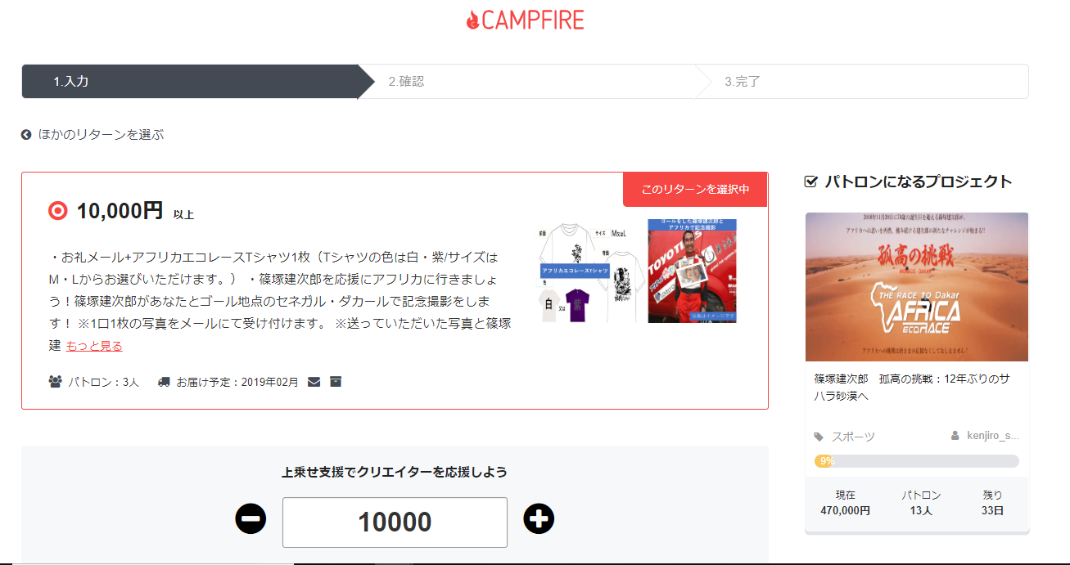Viewport: 1070px width, 565px height.
Task: Click the 9% funding progress bar
Action: (917, 461)
